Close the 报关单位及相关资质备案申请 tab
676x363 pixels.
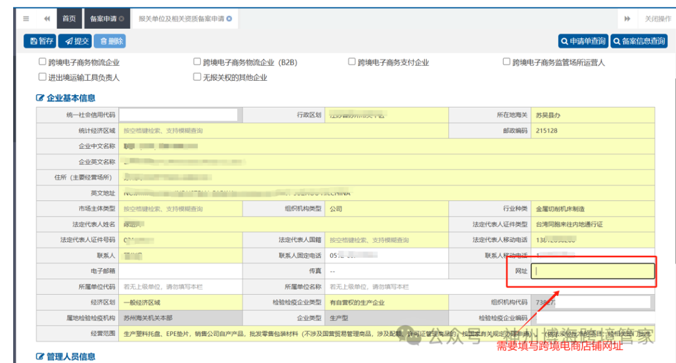229,19
